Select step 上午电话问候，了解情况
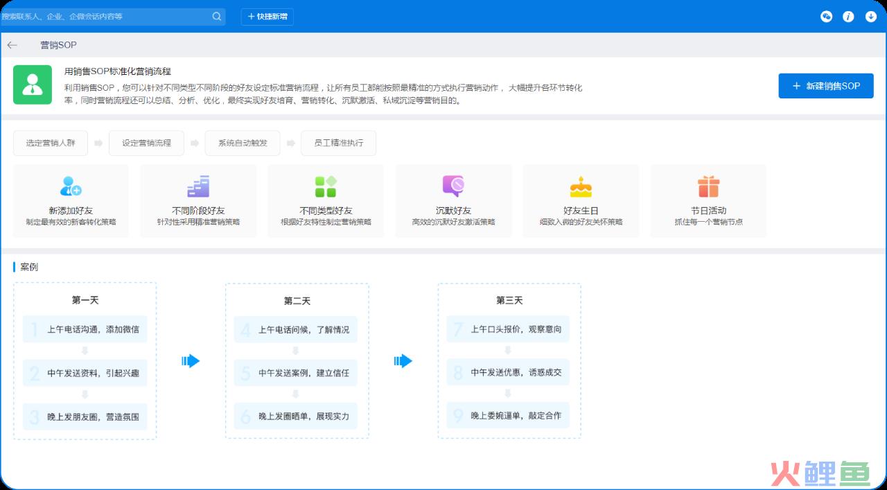Screen dimensions: 887x490 [296, 330]
